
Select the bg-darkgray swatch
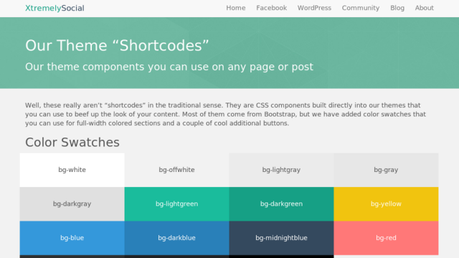tap(72, 204)
